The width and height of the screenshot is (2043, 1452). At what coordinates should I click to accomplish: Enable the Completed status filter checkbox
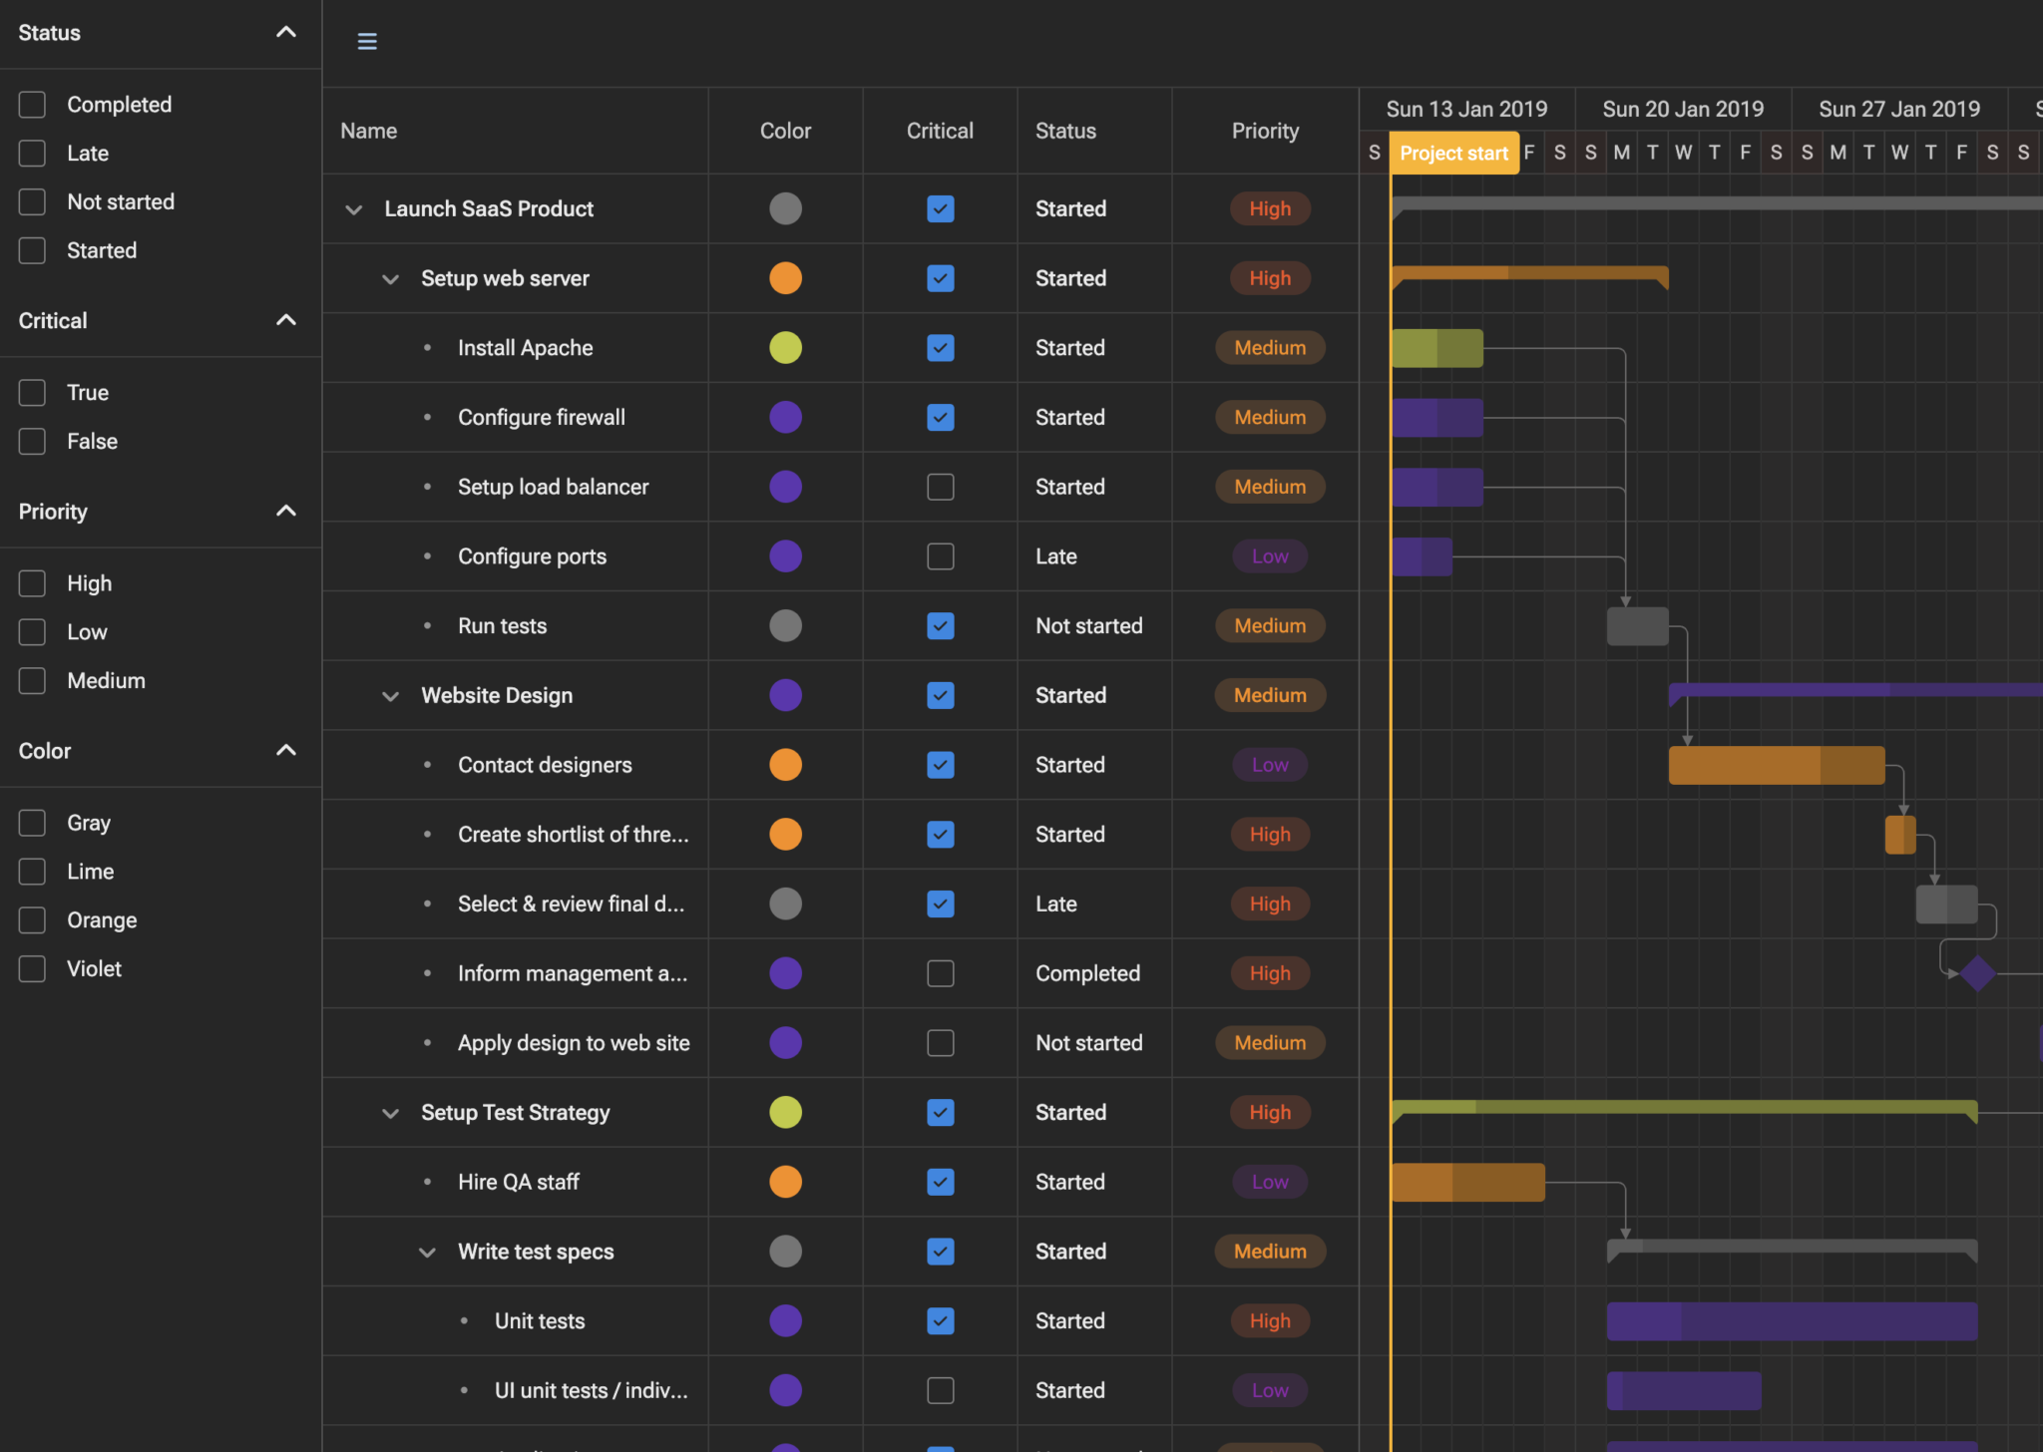pyautogui.click(x=32, y=105)
